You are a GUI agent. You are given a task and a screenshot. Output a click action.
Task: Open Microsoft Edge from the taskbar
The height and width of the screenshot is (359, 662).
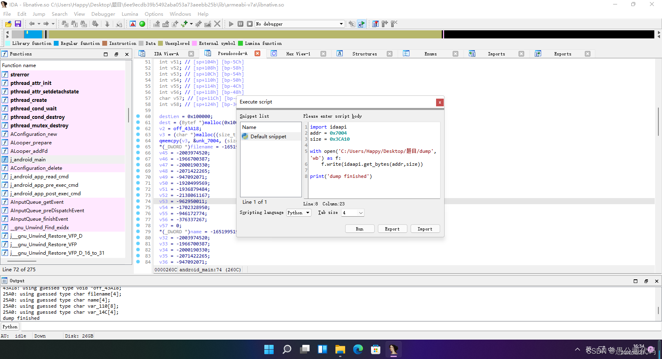coord(358,349)
